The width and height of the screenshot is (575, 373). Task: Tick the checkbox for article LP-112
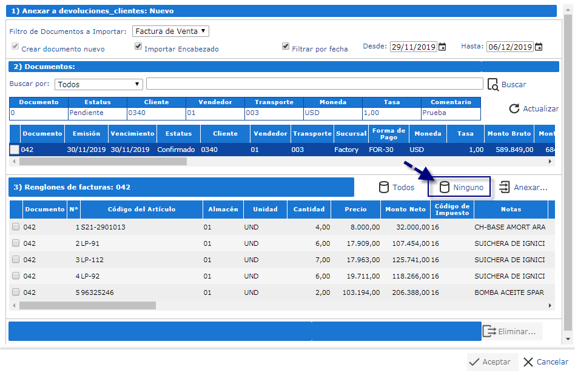16,260
